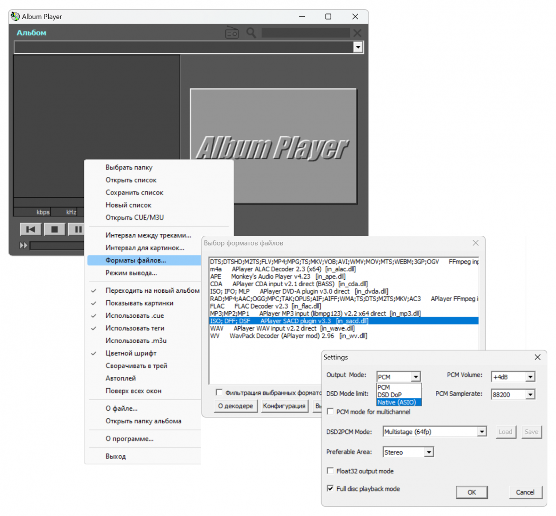Pick 'PCM' in the open dropdown list

click(399, 387)
